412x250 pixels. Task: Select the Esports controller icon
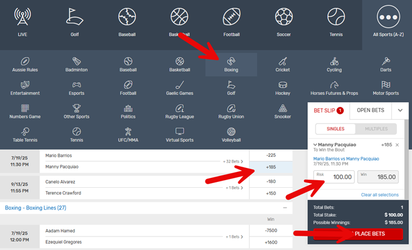click(77, 85)
